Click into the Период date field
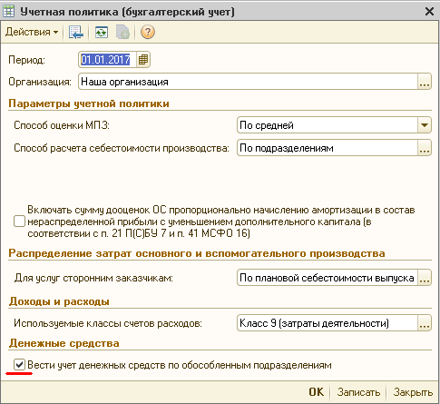This screenshot has width=440, height=404. click(x=108, y=60)
